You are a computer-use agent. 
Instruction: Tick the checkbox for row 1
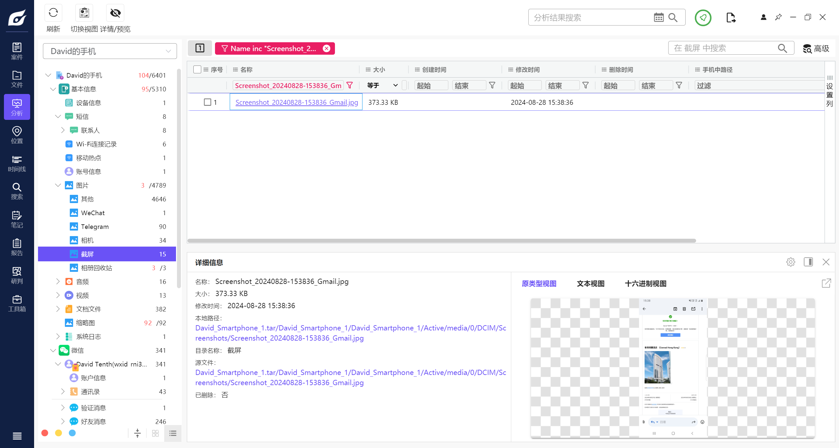[207, 102]
